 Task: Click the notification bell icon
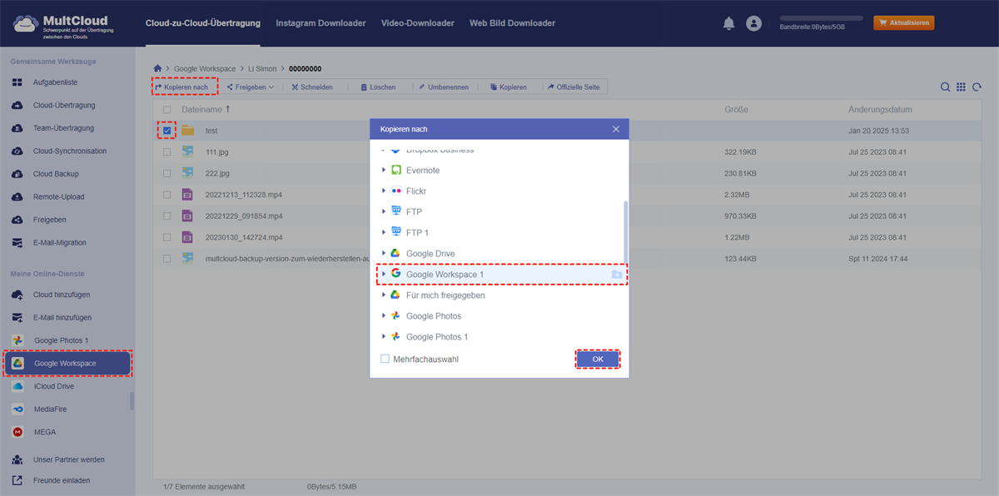(729, 23)
